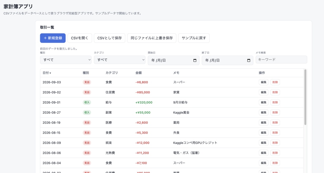
Task: Click date cell 2026-08-15
Action: [x=52, y=133]
